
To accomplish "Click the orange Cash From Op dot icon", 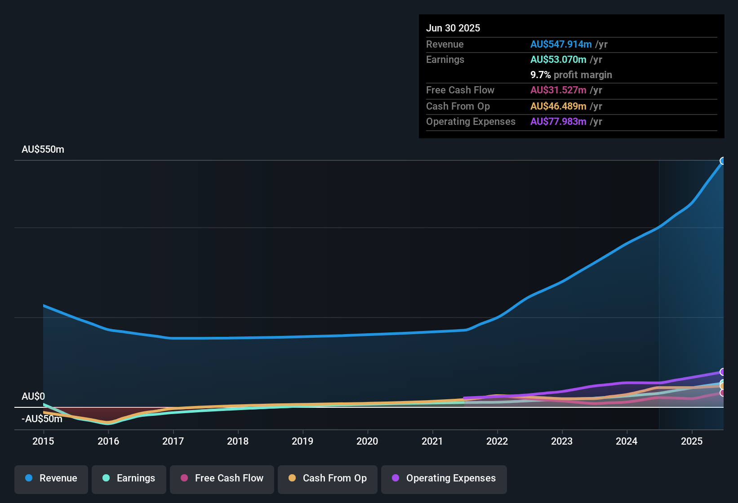I will tap(292, 479).
